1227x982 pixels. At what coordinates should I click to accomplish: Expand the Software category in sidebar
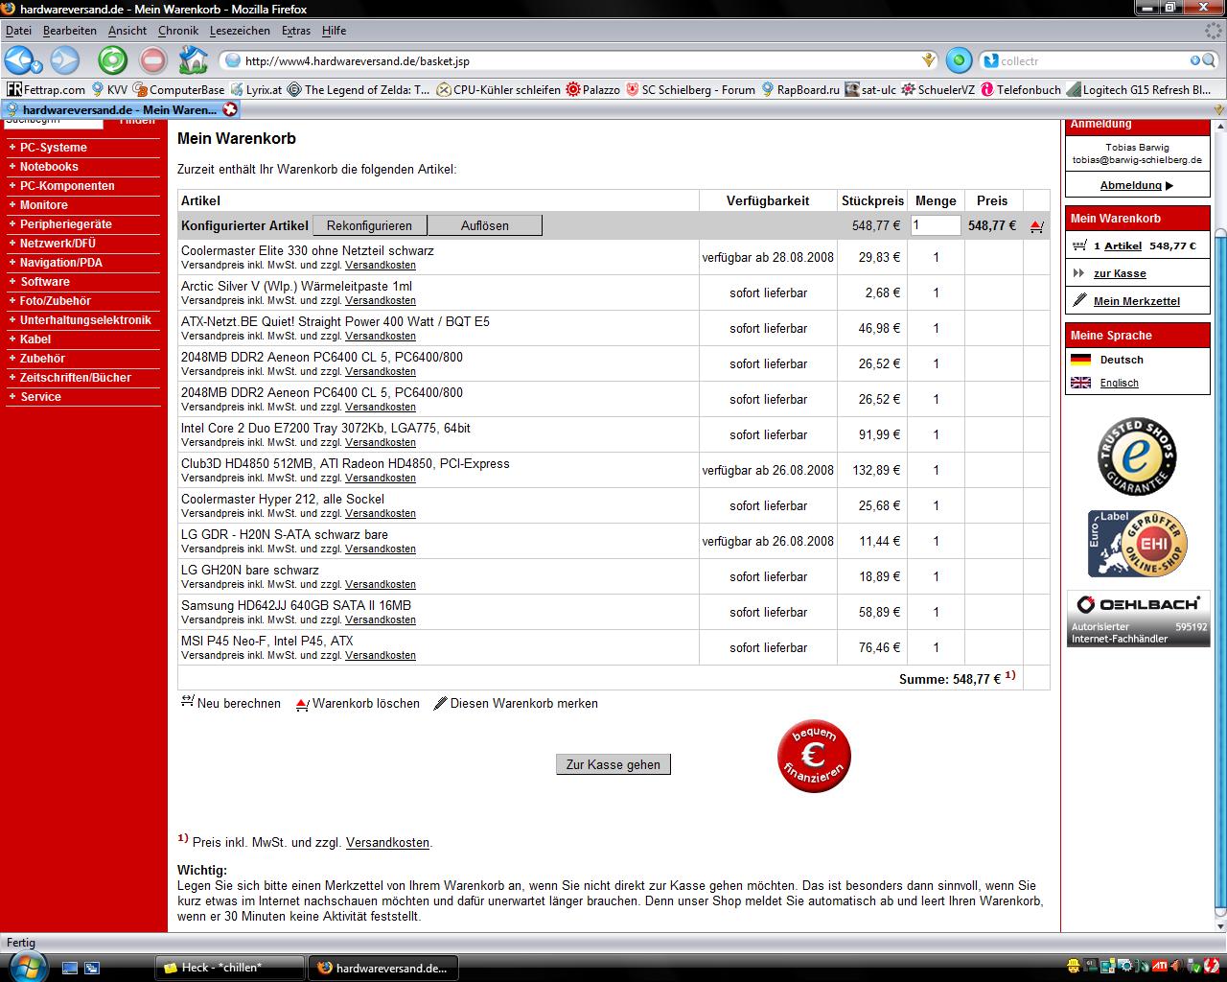coord(44,282)
